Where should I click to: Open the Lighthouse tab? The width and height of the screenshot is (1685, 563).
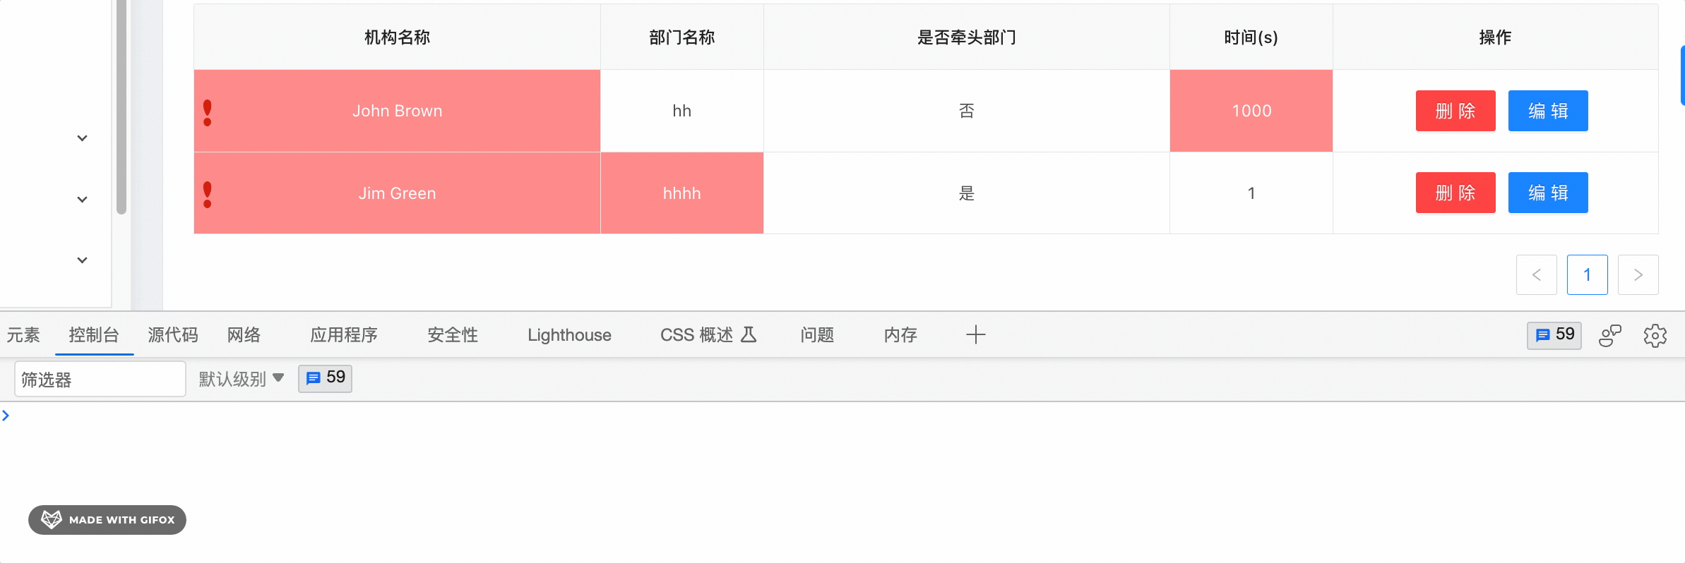(569, 335)
